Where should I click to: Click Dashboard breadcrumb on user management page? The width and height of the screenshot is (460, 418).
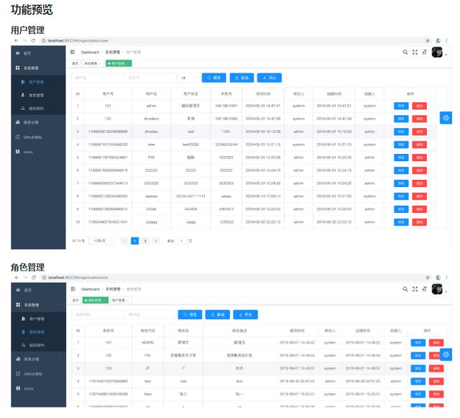pos(90,53)
